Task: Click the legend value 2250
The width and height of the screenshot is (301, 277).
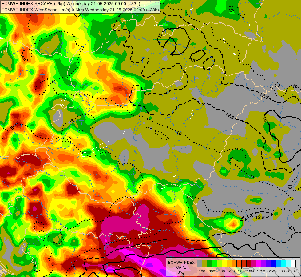Action: 271,271
